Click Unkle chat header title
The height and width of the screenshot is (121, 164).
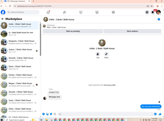62,20
